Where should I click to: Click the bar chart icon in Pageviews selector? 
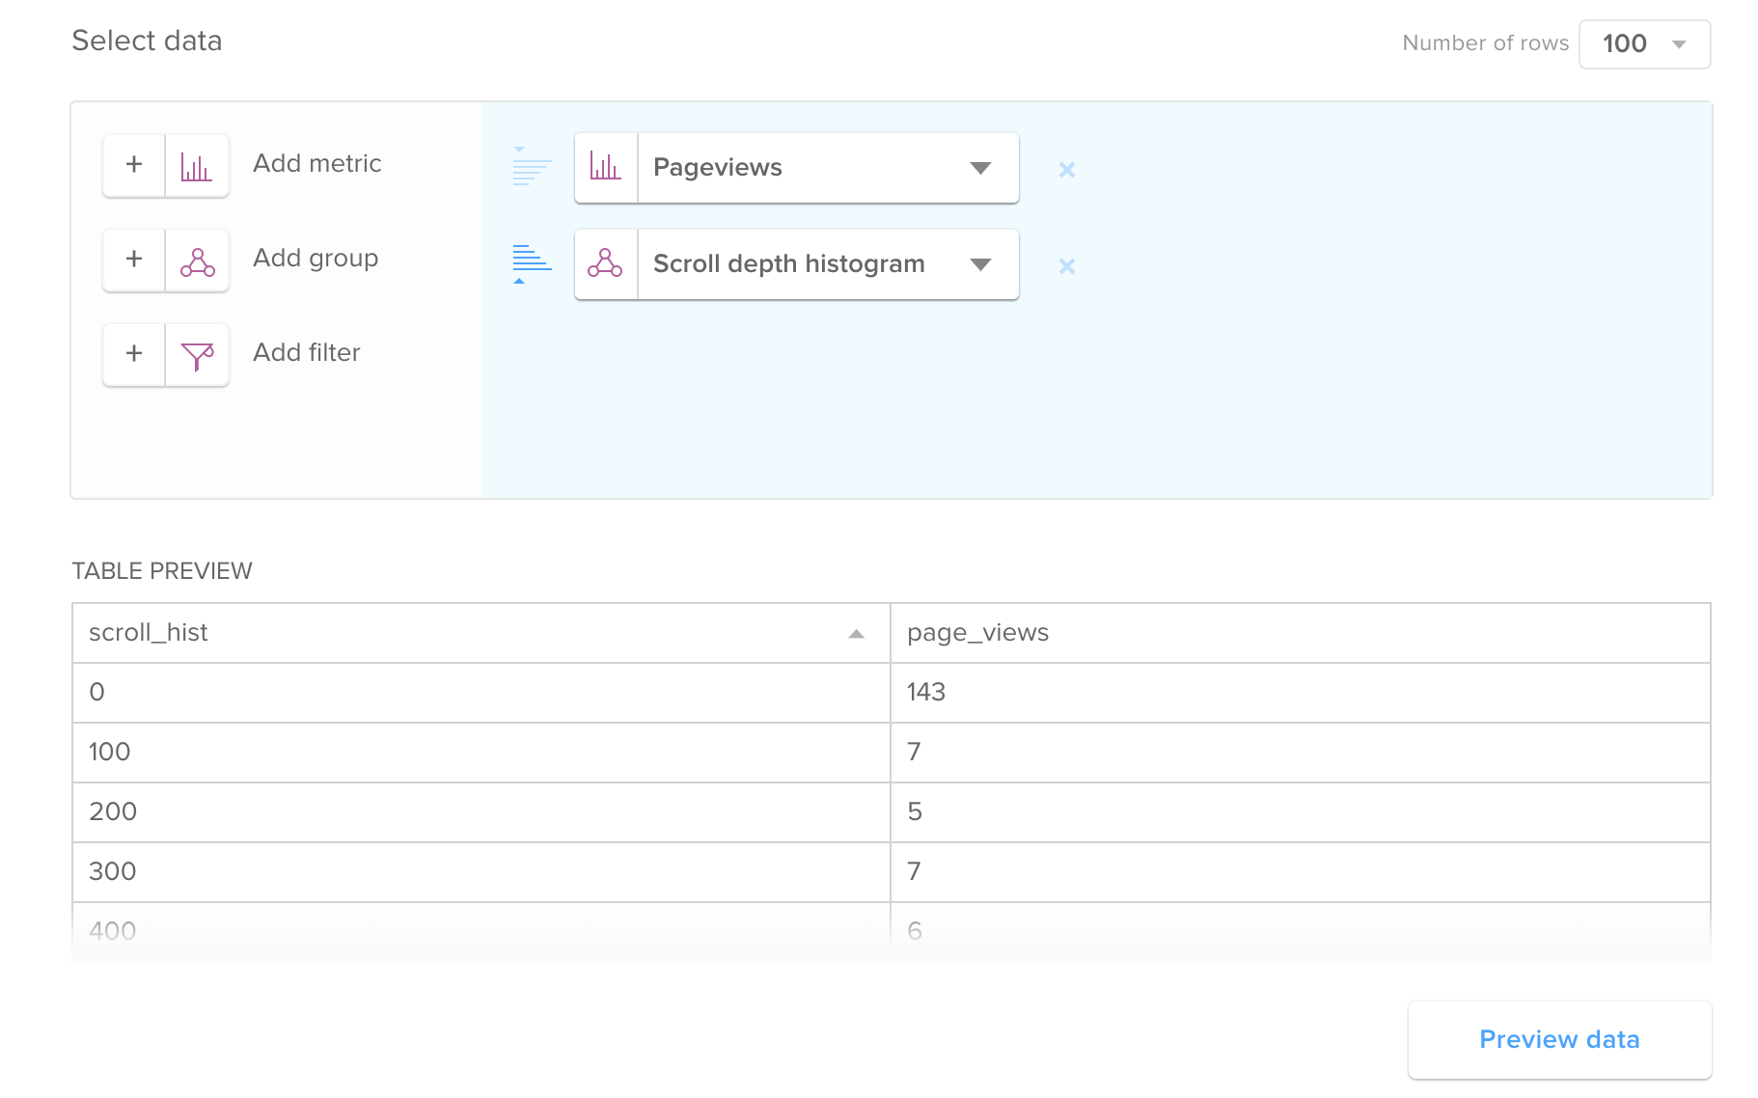pos(606,168)
